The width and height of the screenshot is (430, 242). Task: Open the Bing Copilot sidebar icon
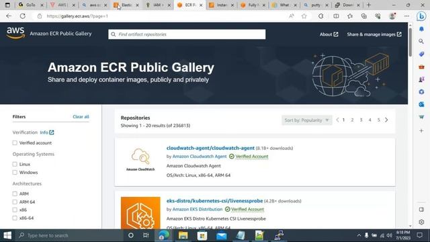click(421, 16)
